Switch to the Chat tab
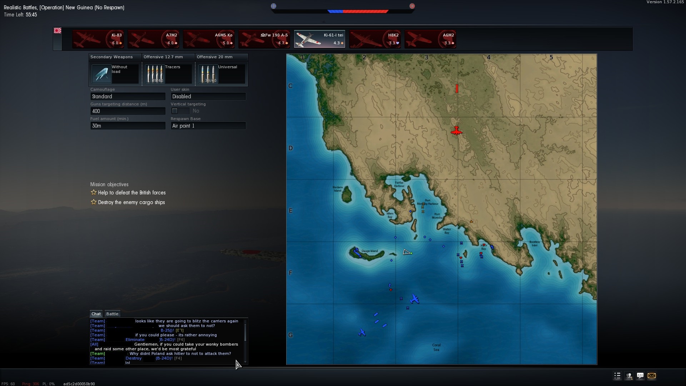This screenshot has width=686, height=386. tap(96, 314)
